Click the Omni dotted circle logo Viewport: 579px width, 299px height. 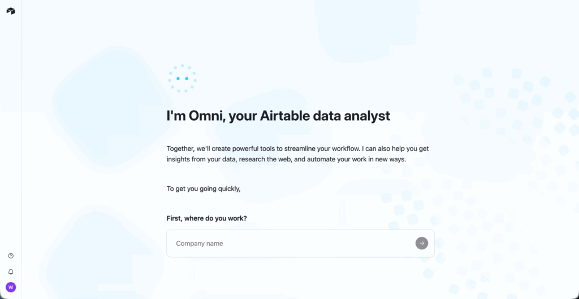tap(182, 78)
